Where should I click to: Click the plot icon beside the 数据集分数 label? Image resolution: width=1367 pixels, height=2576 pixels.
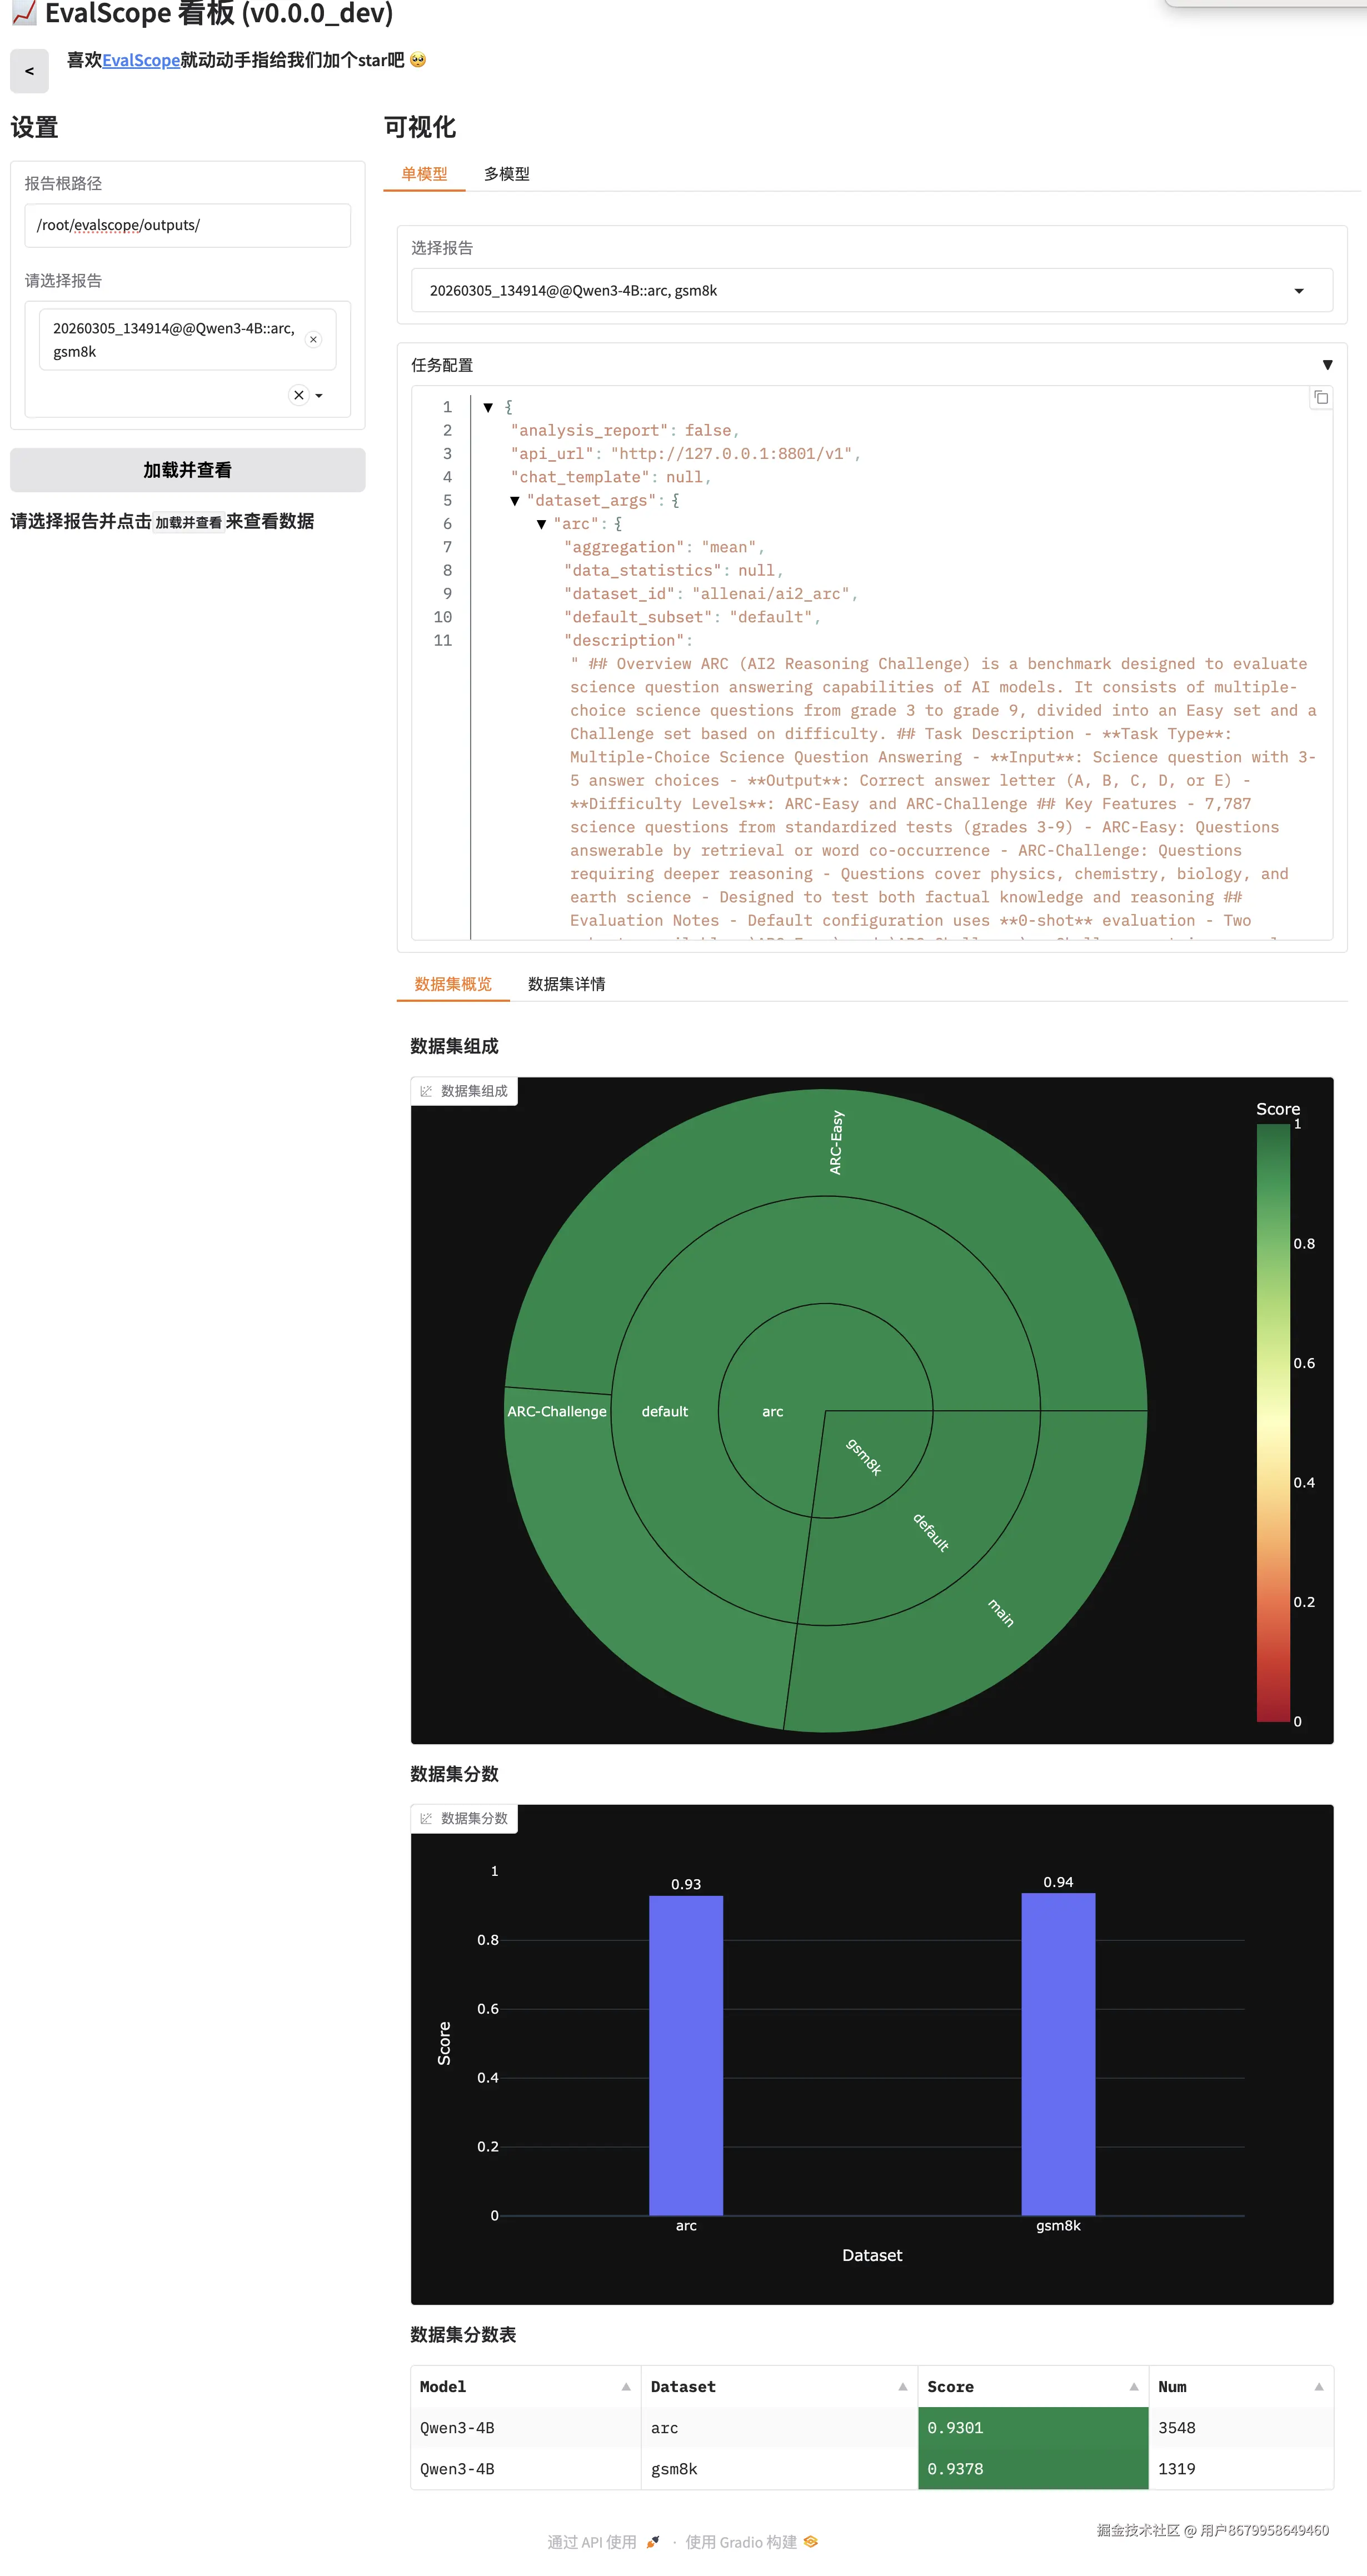point(427,1818)
